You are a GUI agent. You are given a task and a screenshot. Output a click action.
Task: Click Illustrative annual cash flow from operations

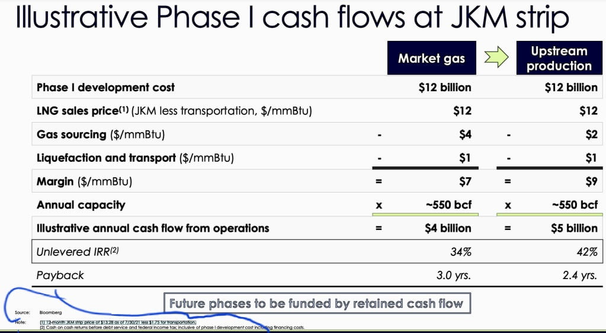tap(153, 228)
